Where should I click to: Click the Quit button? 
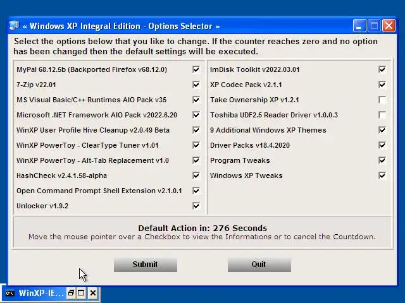[259, 265]
